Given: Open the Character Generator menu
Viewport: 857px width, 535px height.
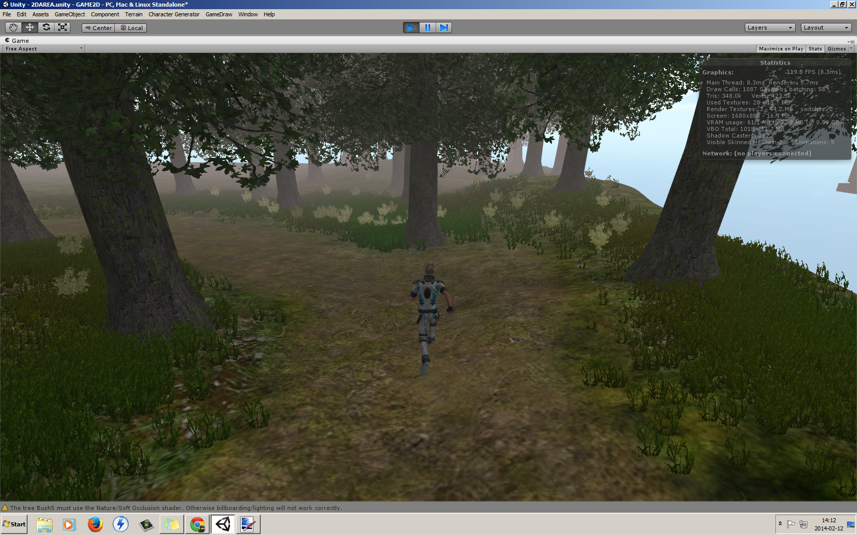Looking at the screenshot, I should (174, 14).
